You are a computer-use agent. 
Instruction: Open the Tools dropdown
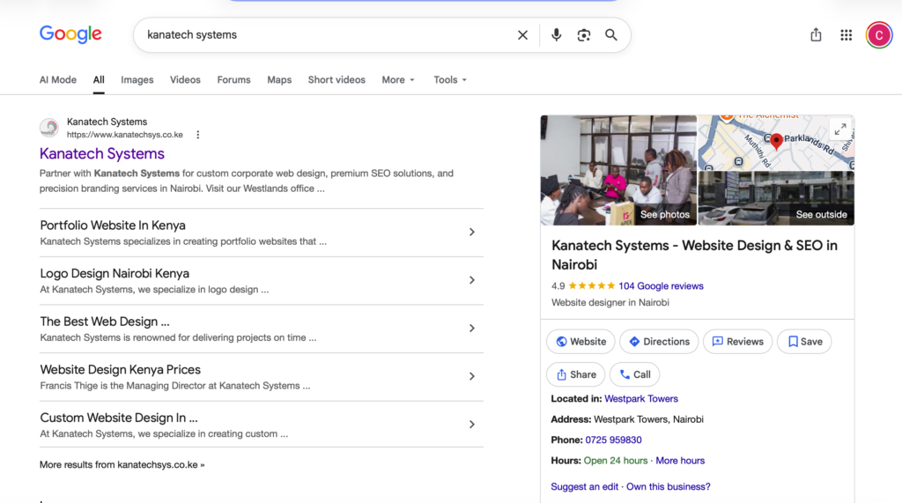click(450, 80)
